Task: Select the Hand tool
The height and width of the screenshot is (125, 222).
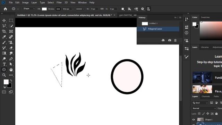Action: pyautogui.click(x=11, y=69)
